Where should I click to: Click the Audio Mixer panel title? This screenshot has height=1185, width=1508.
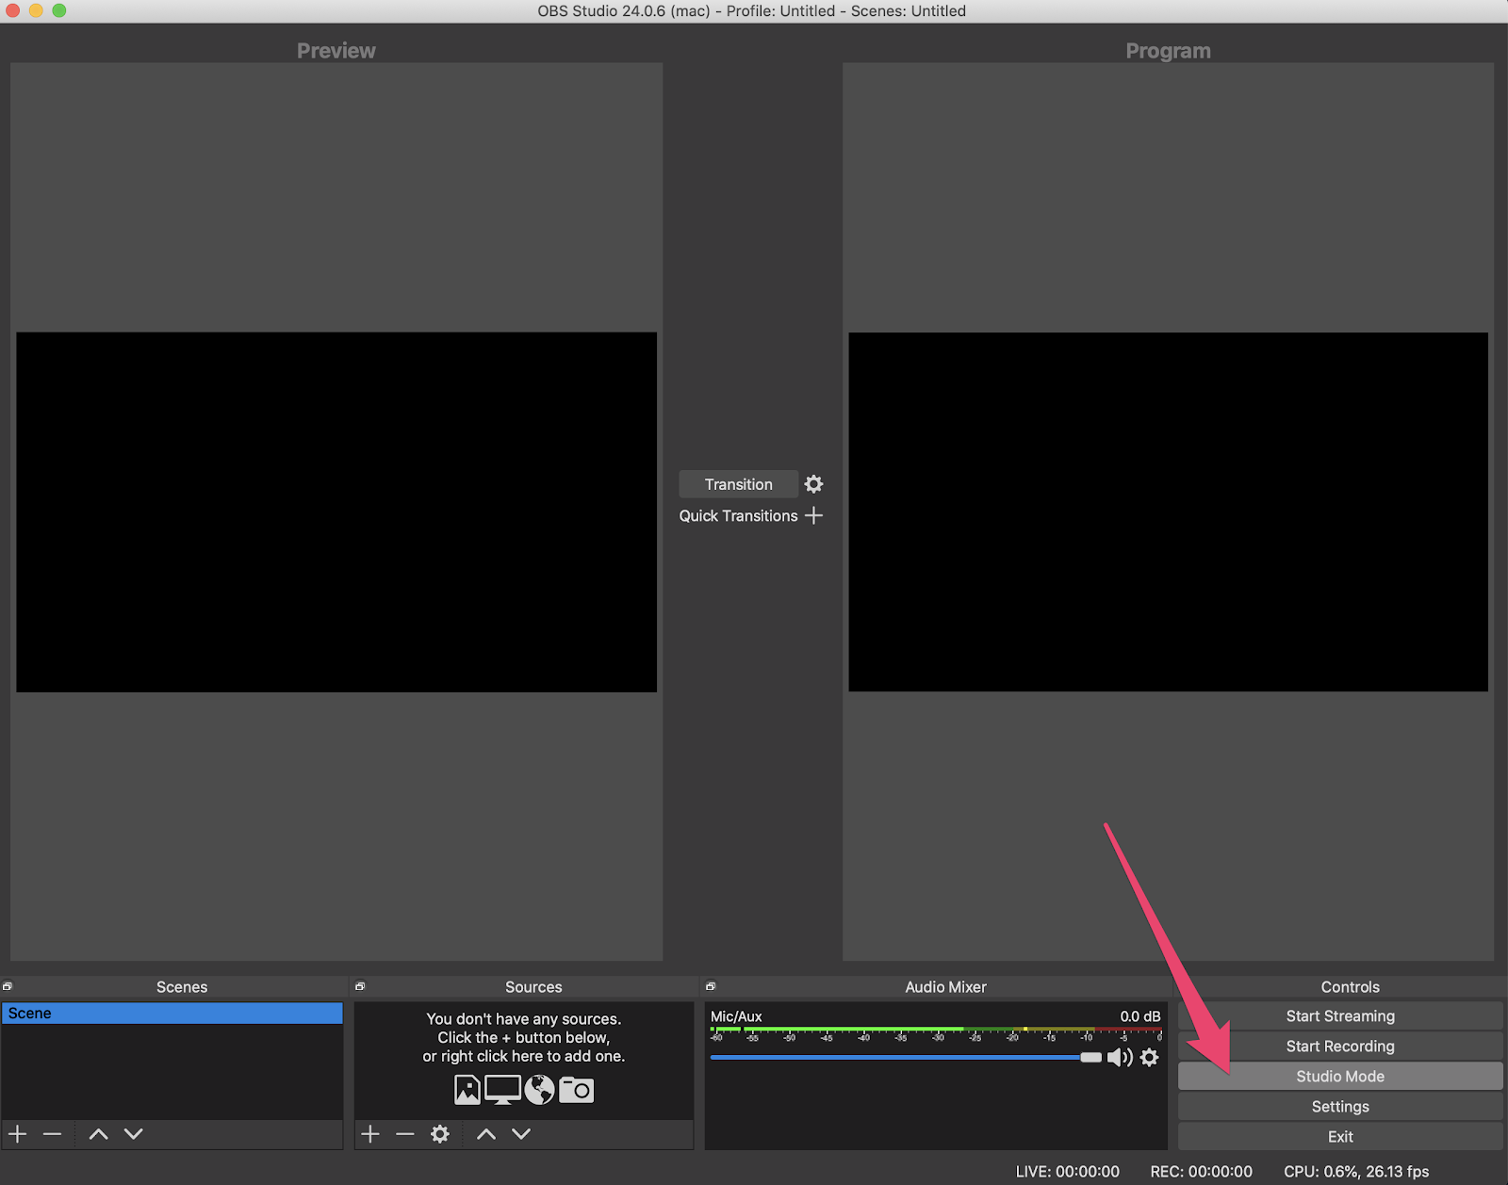pyautogui.click(x=945, y=987)
